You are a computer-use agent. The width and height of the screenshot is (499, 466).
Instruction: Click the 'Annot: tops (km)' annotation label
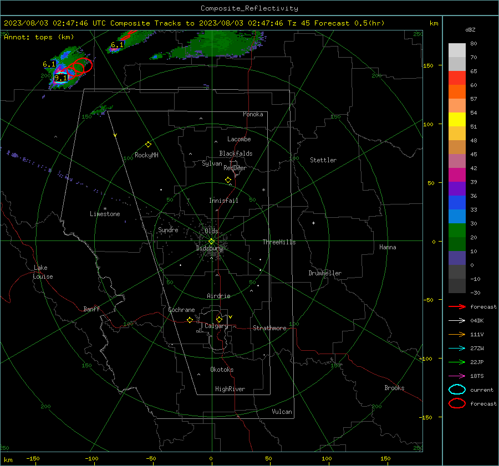(39, 37)
